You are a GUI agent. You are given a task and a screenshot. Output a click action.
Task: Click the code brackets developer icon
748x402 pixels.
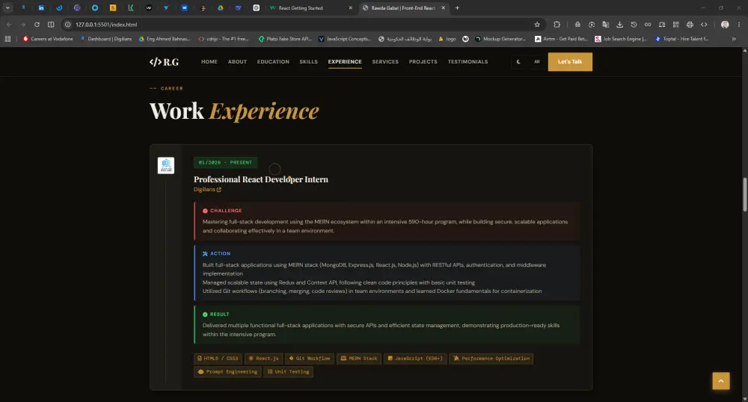point(704,25)
